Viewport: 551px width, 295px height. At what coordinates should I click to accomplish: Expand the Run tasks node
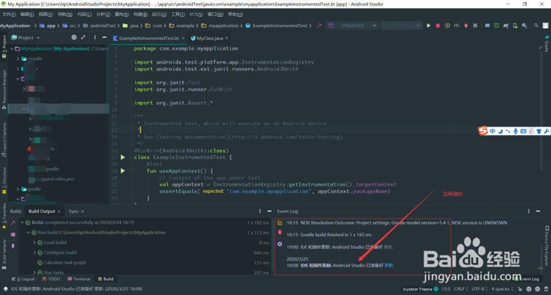point(34,272)
